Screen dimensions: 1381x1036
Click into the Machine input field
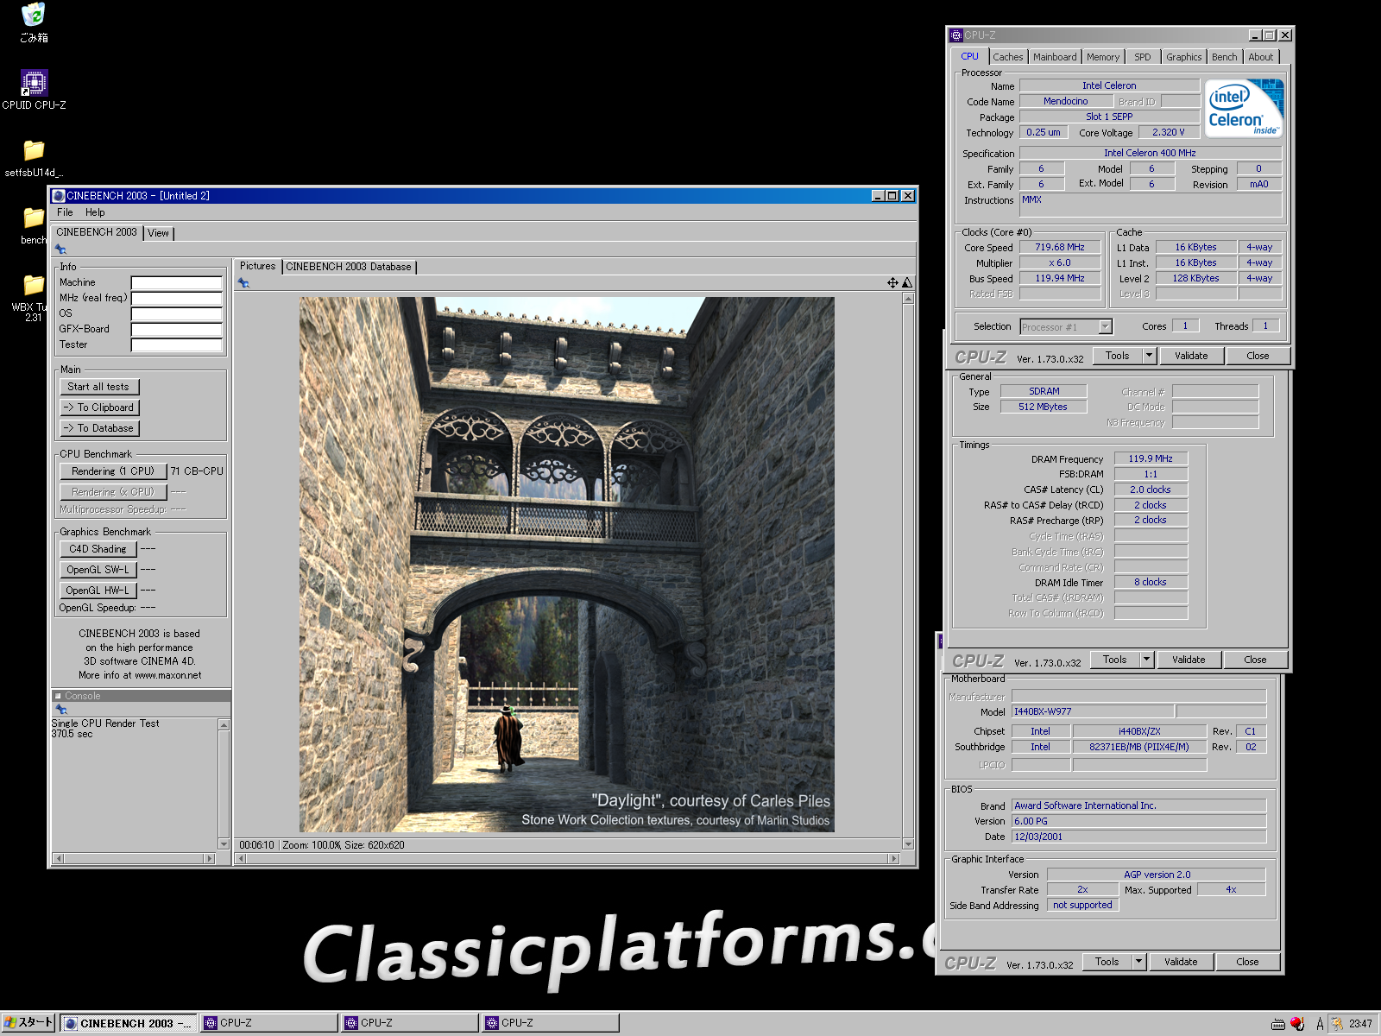176,283
